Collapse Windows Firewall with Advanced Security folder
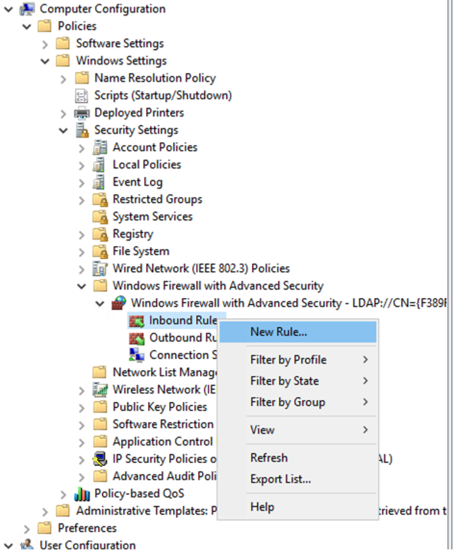 click(x=81, y=286)
